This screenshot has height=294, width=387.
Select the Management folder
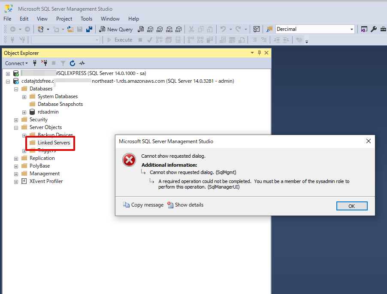pos(45,174)
